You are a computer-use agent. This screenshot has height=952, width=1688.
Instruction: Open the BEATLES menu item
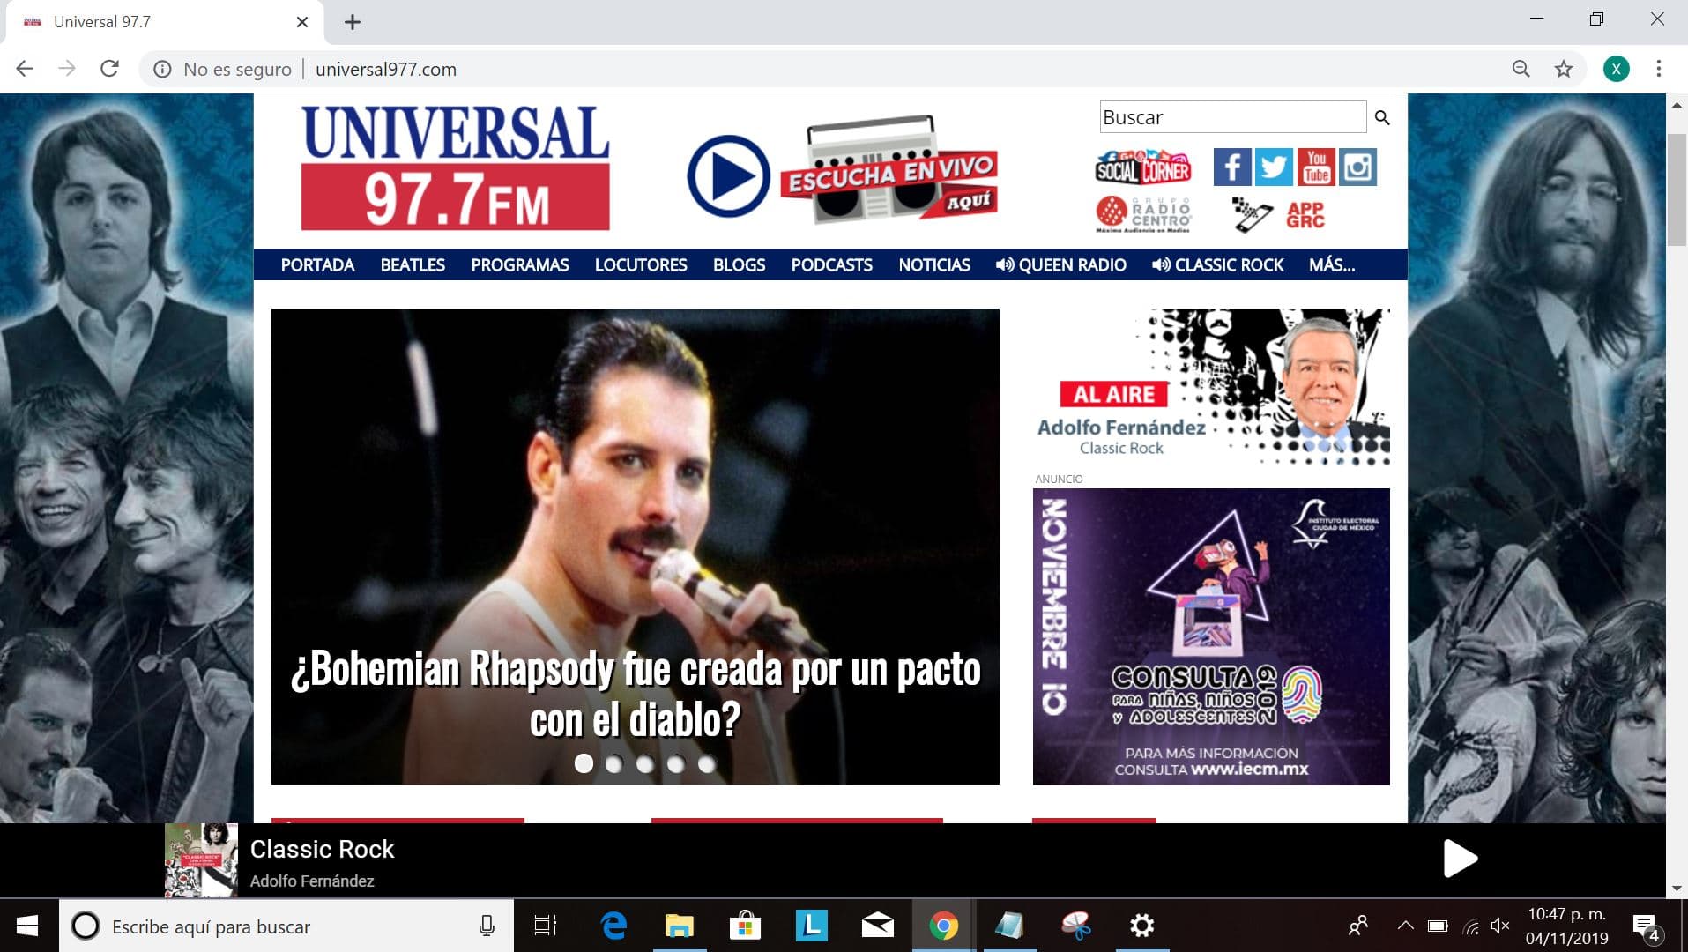413,264
